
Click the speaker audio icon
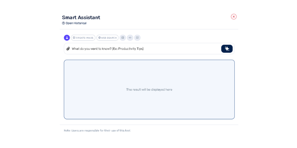(130, 38)
